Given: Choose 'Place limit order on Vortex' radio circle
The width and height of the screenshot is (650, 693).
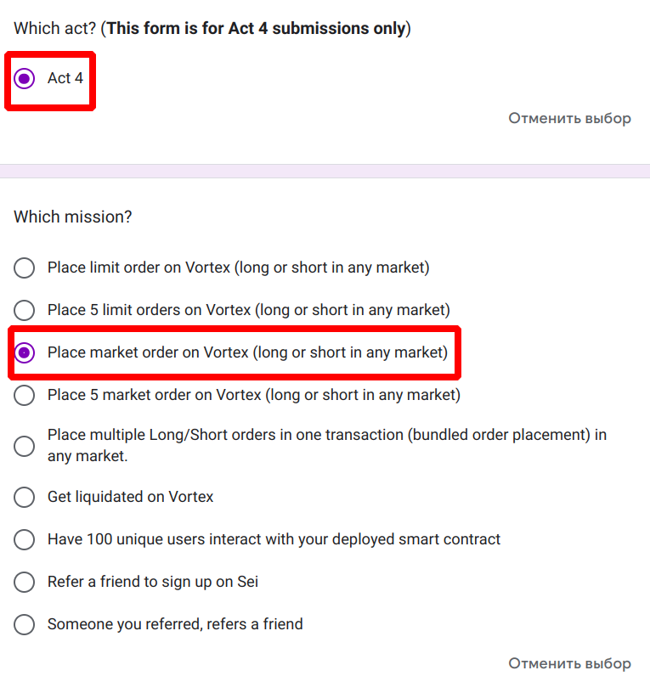Looking at the screenshot, I should click(25, 268).
